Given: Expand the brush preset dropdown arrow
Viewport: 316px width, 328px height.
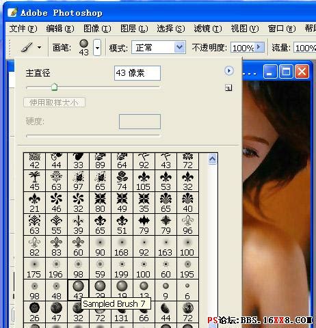Looking at the screenshot, I should 97,48.
